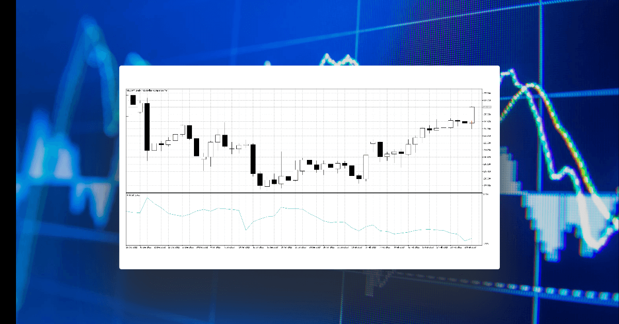Click the bottom price value of indicator pane
This screenshot has width=619, height=324.
pyautogui.click(x=485, y=242)
